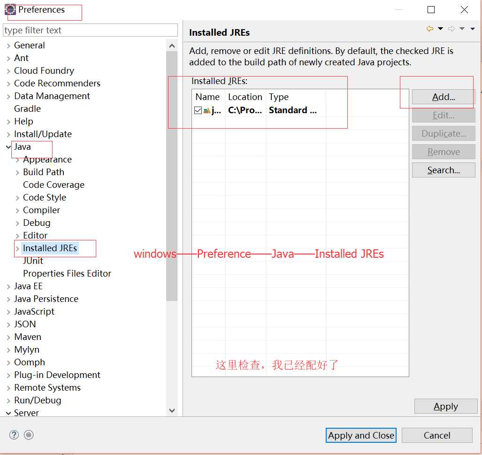Click the type filter text field
This screenshot has width=482, height=455.
pyautogui.click(x=91, y=30)
